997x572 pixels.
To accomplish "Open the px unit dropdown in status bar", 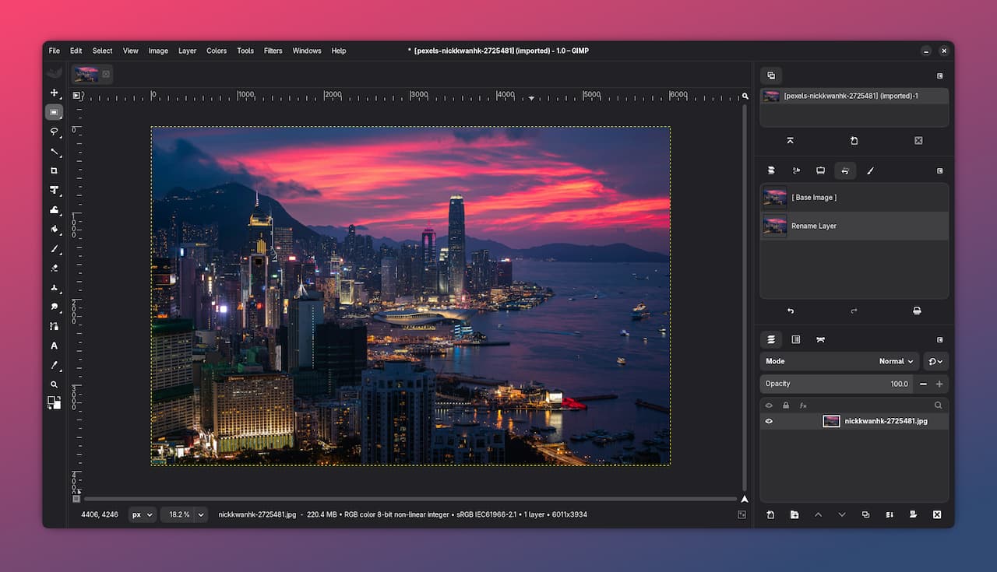I will coord(142,514).
